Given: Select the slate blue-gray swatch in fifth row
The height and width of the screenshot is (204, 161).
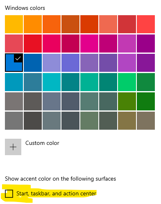Looking at the screenshot, I should (52, 101).
